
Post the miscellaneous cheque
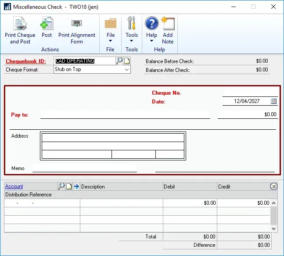47,25
